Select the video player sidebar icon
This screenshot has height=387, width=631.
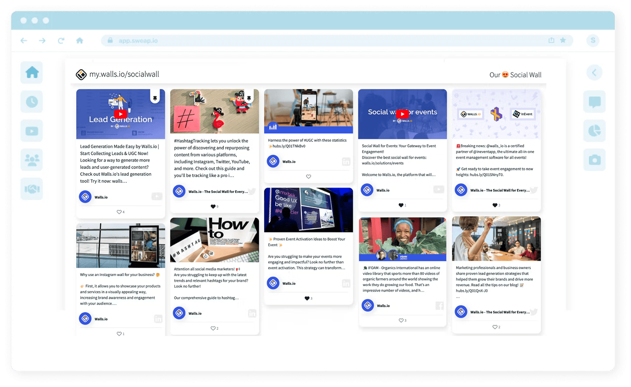[x=32, y=131]
